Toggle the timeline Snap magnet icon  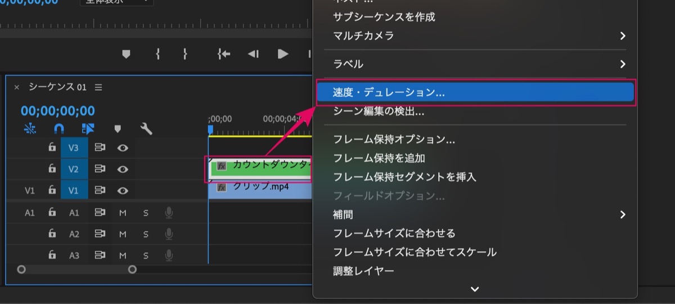point(59,129)
